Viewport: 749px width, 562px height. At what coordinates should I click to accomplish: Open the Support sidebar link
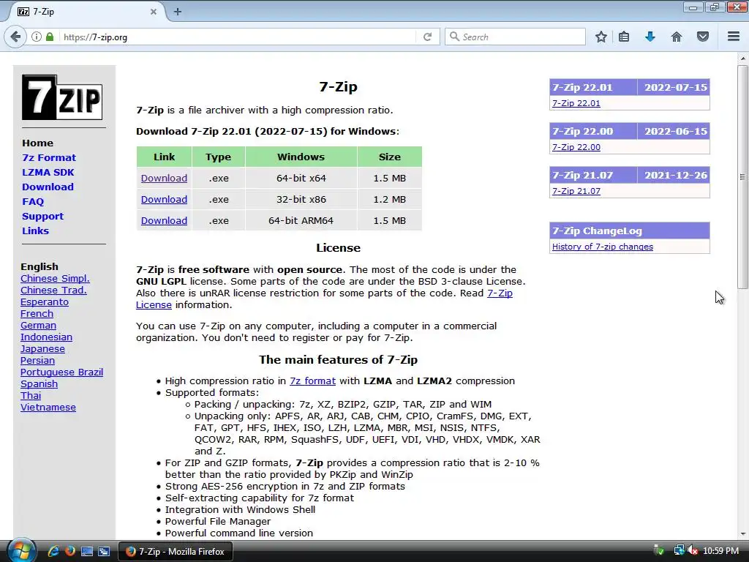42,216
